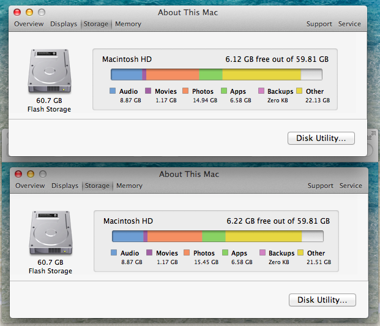Click "6.22 GB free out of 59.81 GB" text
This screenshot has width=380, height=326.
(x=278, y=221)
